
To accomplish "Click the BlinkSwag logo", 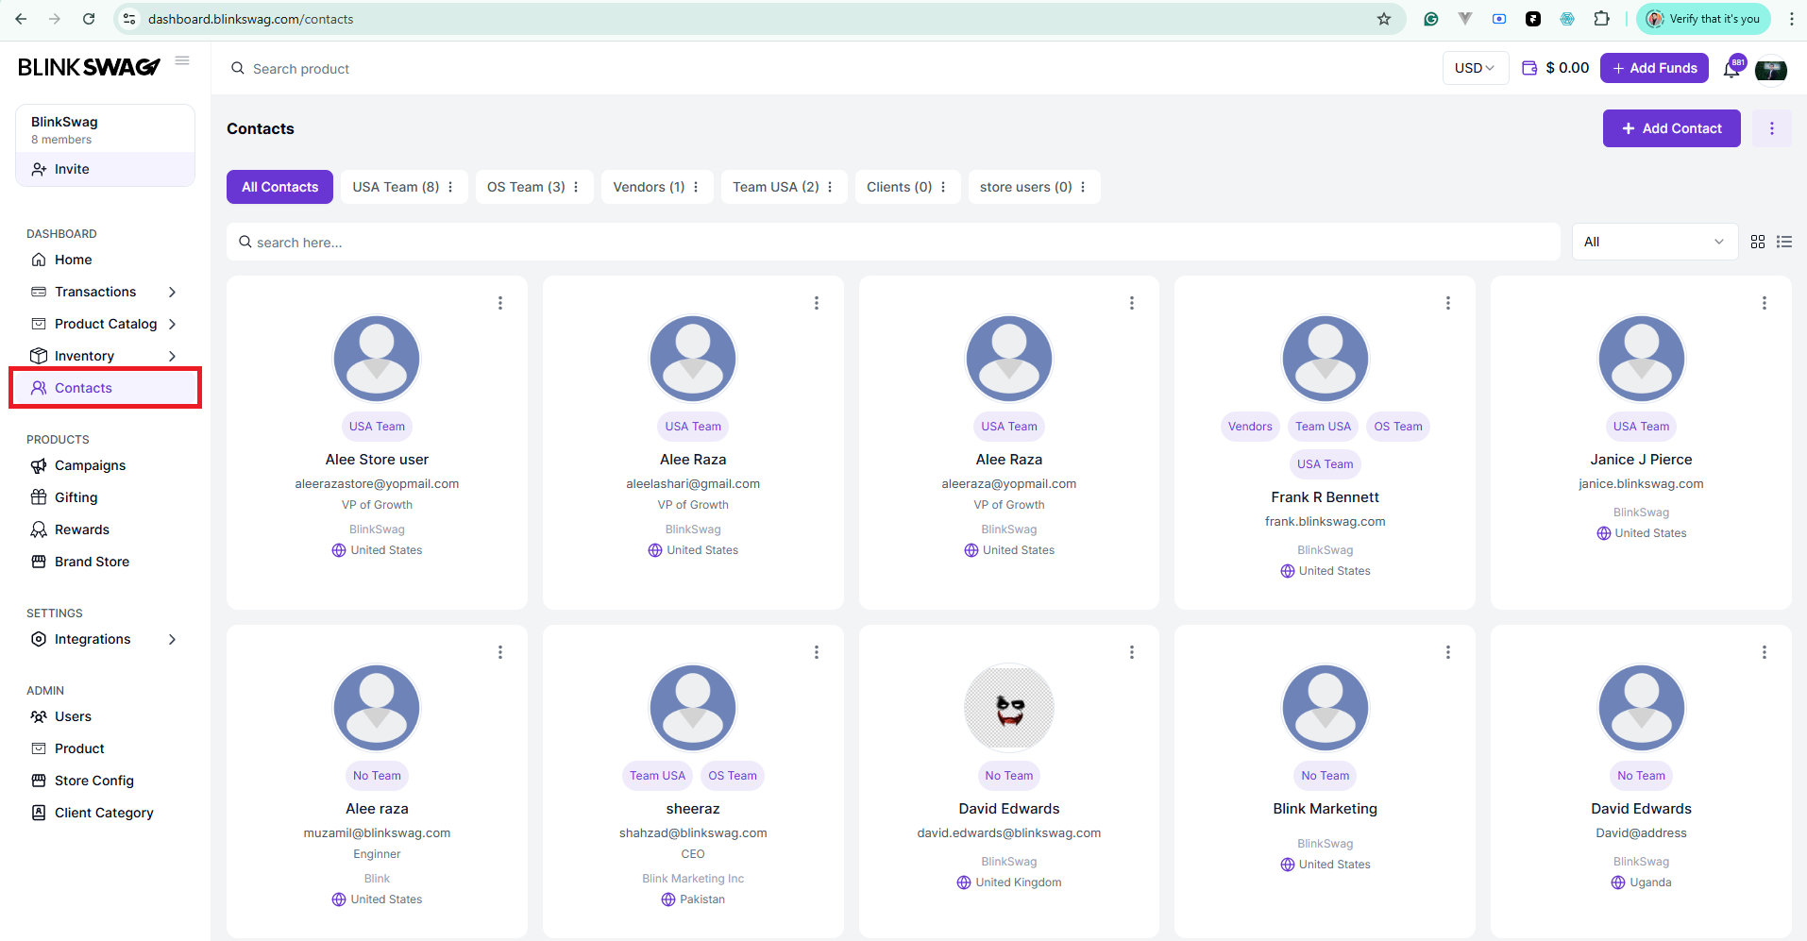I will [89, 67].
